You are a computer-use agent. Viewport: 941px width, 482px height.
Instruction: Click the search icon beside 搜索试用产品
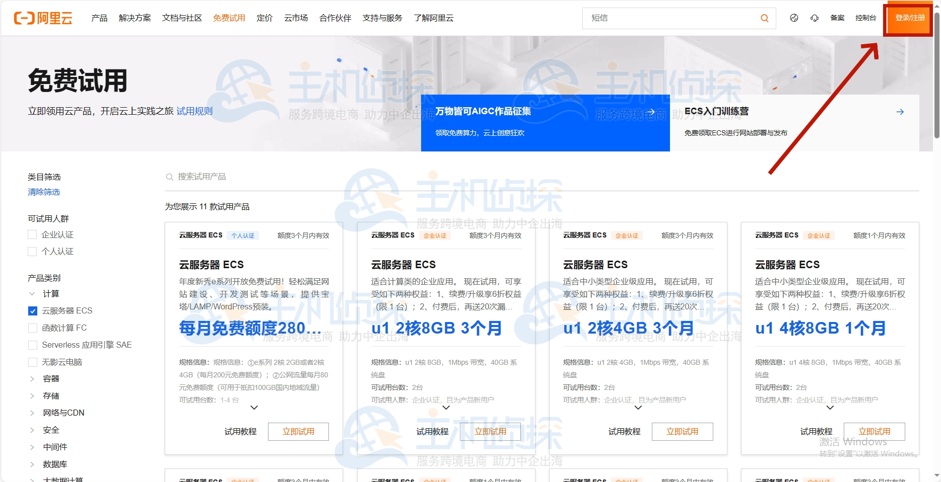(x=170, y=177)
